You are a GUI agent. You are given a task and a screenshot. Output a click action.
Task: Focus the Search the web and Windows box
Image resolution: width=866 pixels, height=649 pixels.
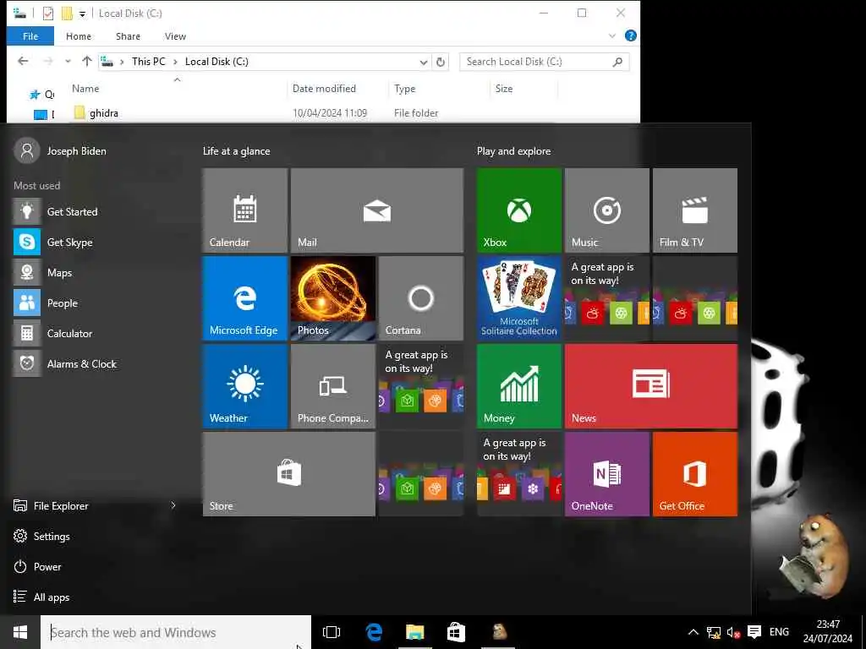(176, 632)
